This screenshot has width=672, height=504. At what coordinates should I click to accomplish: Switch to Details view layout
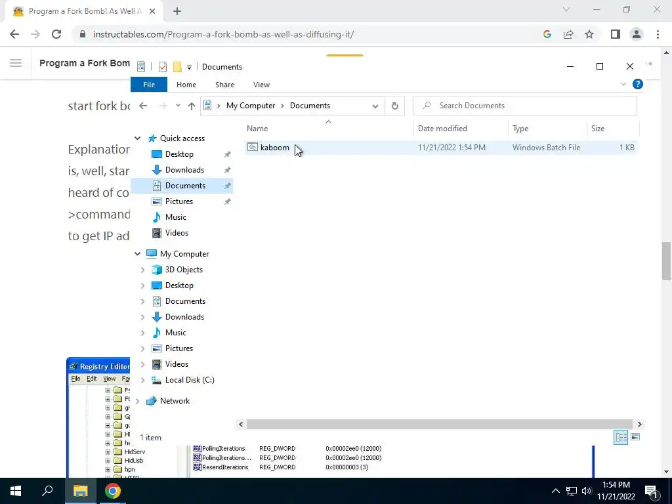point(621,437)
